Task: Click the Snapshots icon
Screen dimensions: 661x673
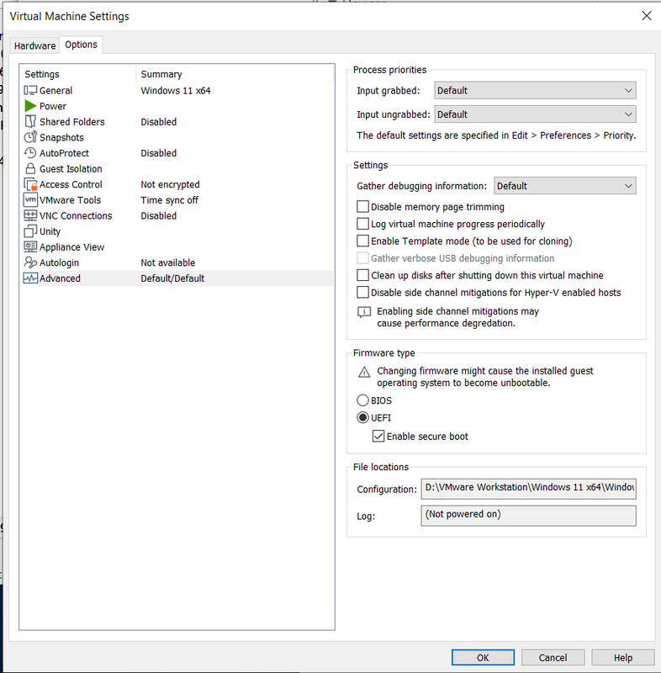Action: [30, 137]
